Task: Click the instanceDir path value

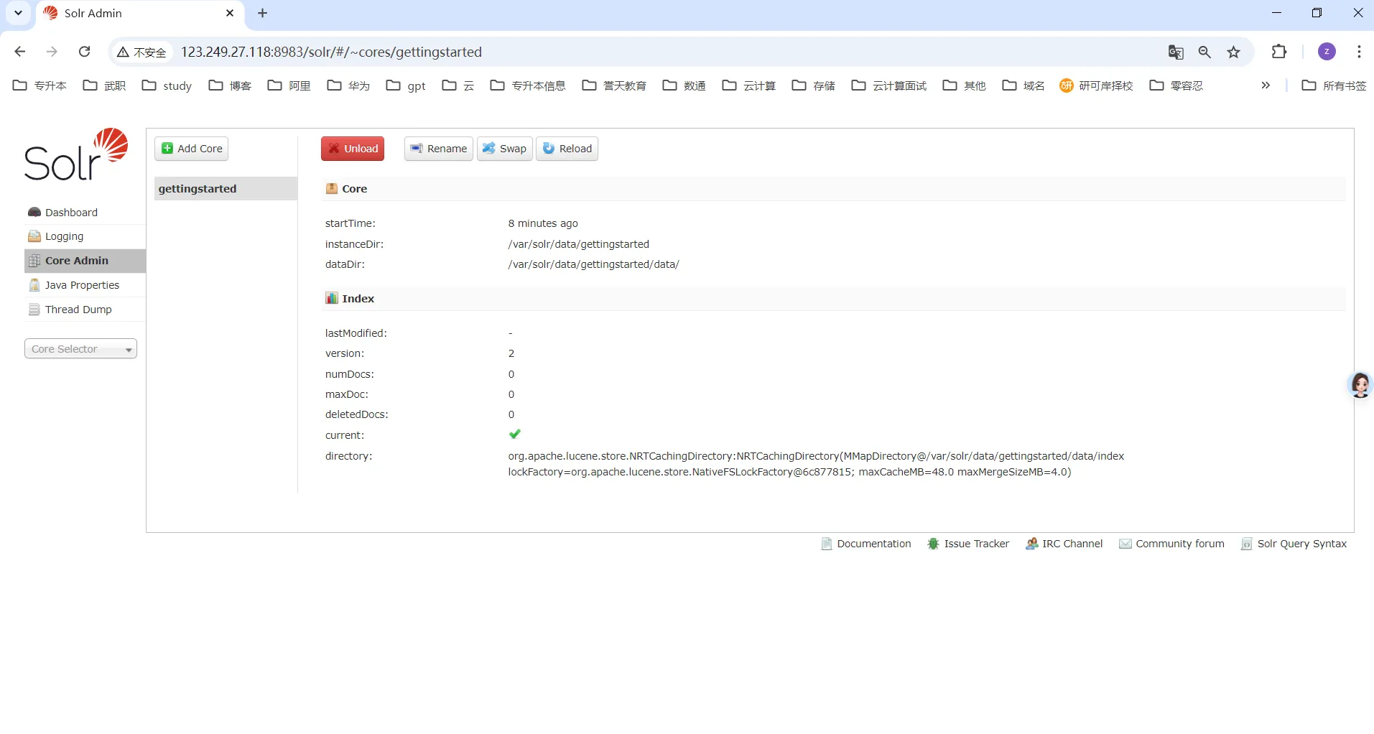Action: pyautogui.click(x=578, y=244)
